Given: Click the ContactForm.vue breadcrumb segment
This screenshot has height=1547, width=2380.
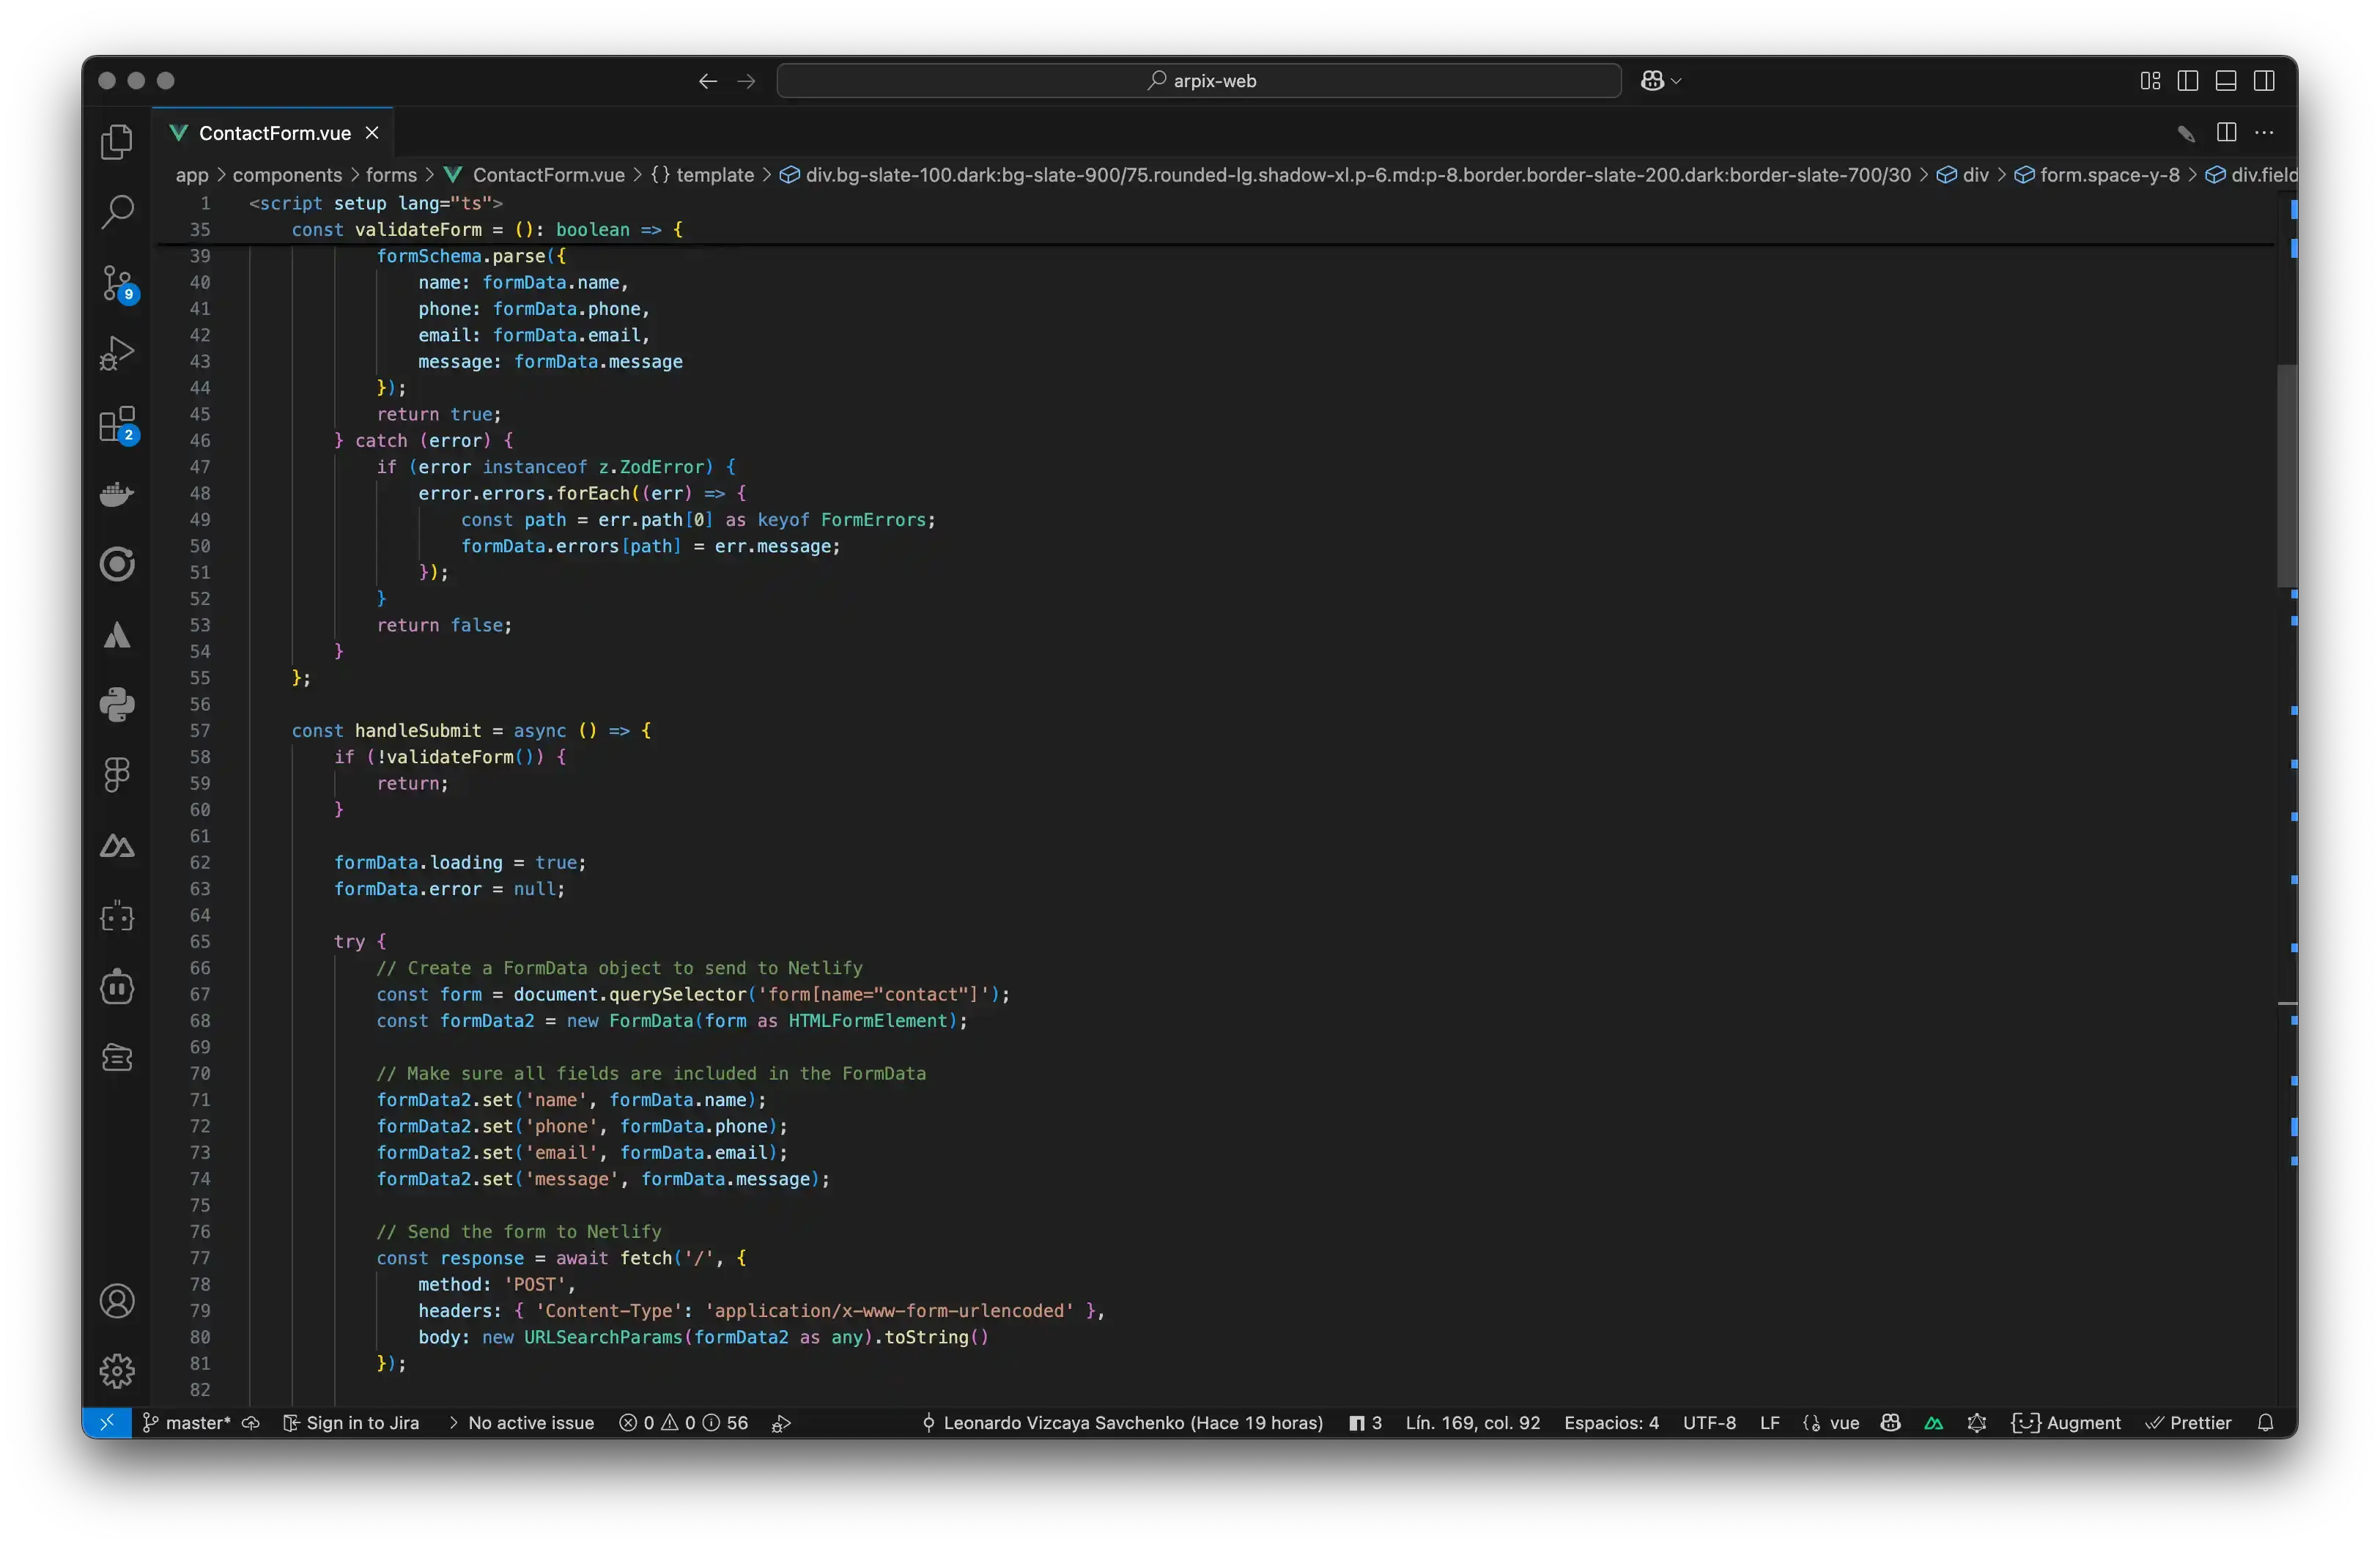Looking at the screenshot, I should (x=535, y=175).
